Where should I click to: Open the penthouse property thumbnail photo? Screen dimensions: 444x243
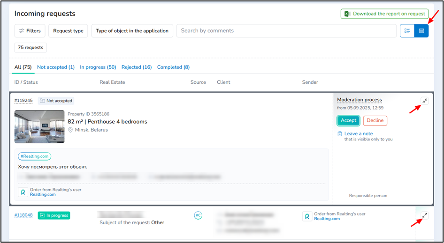click(x=39, y=126)
